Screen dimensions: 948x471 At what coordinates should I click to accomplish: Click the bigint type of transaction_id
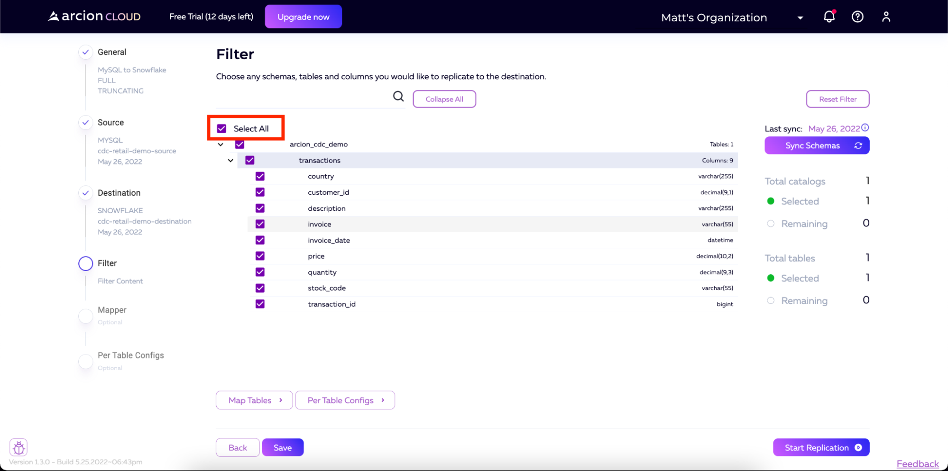click(725, 304)
